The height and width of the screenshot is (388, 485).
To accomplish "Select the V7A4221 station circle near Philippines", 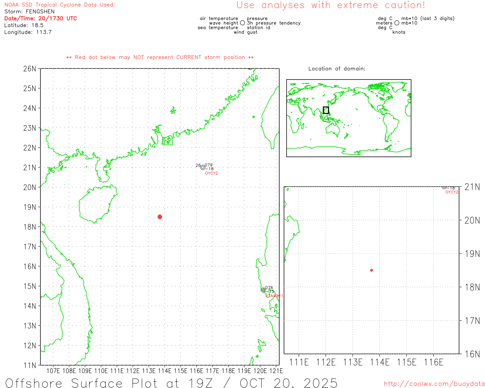I will coord(263,290).
